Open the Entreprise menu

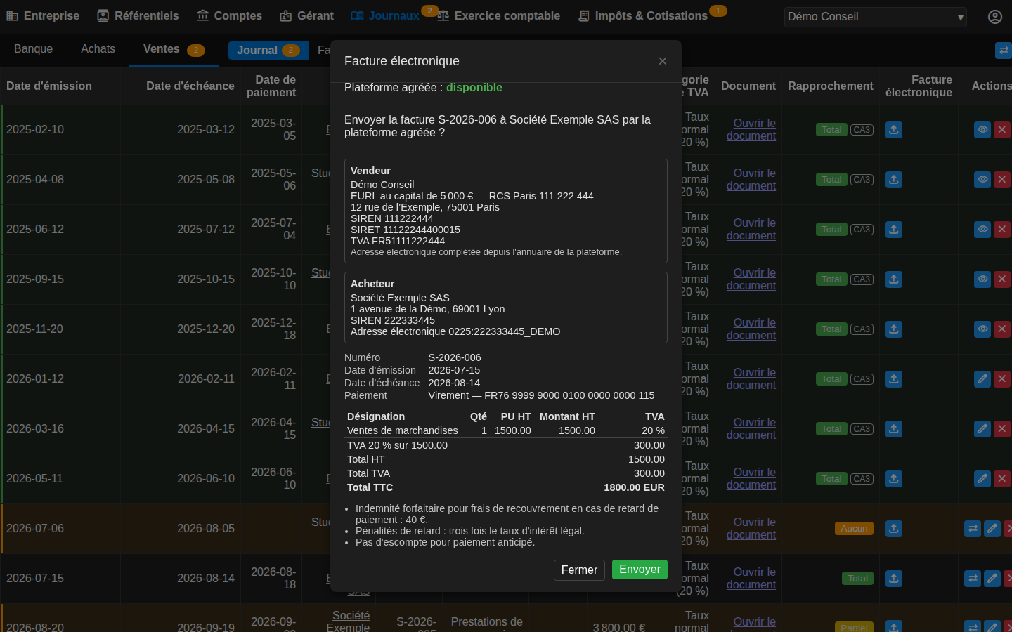pos(43,15)
